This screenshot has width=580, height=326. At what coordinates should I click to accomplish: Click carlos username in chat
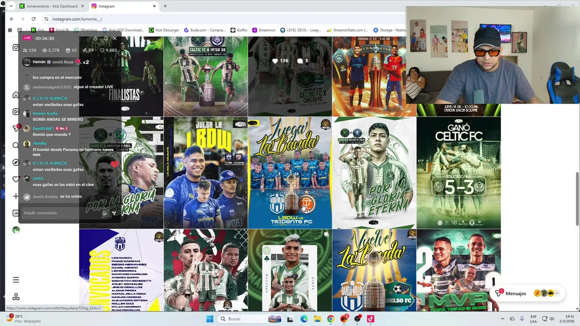pyautogui.click(x=39, y=178)
